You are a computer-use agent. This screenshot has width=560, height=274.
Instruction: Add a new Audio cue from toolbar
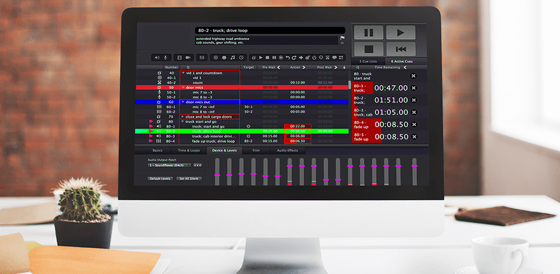[157, 57]
